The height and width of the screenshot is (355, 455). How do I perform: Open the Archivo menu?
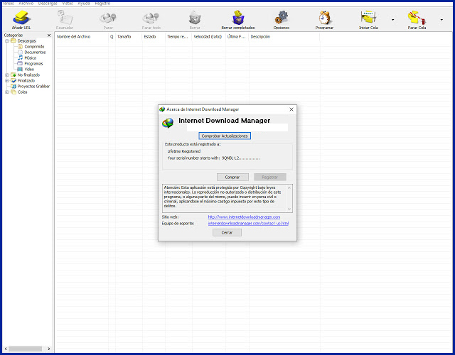26,4
